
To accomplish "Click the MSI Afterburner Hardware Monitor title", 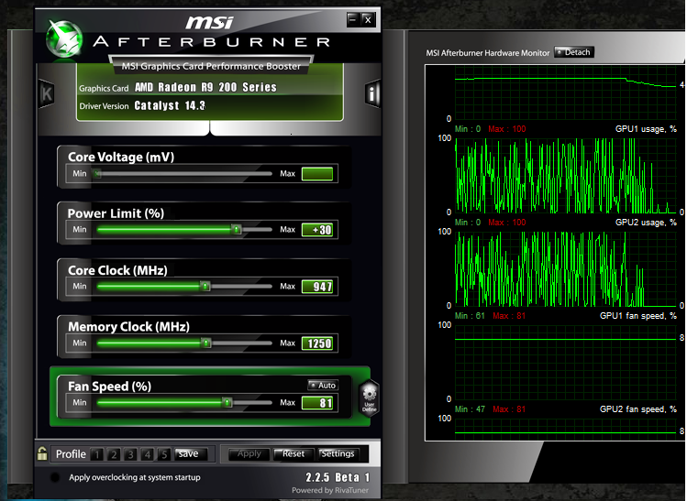I will coord(488,53).
